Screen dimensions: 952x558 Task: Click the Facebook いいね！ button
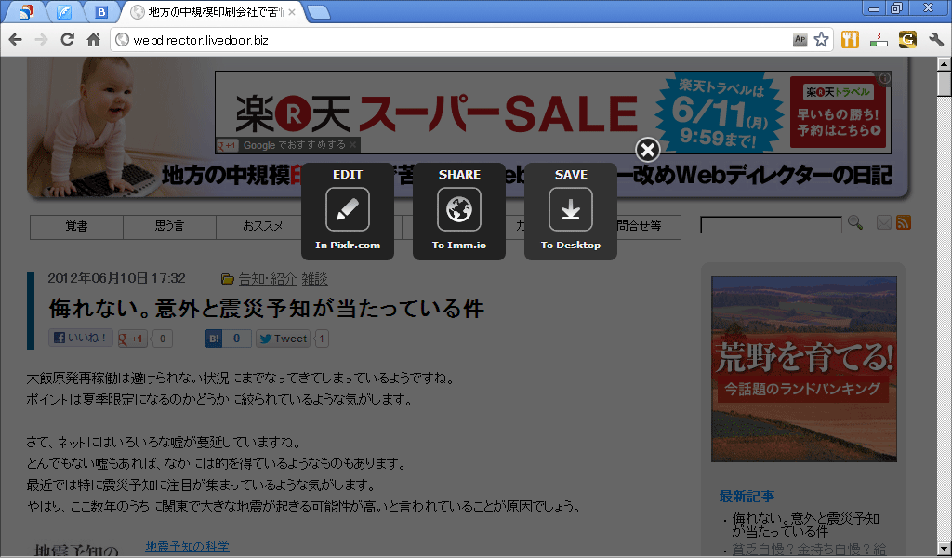(81, 338)
